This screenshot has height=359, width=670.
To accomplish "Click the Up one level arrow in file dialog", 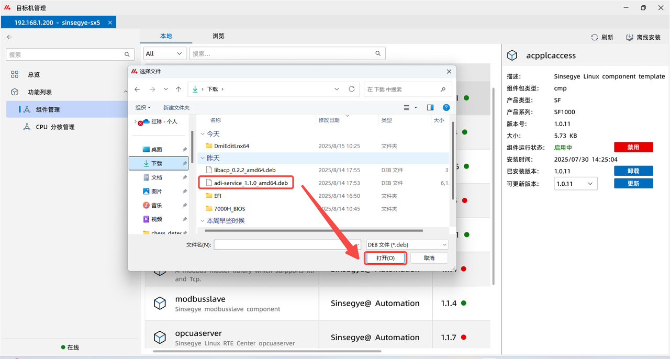I will pos(178,89).
